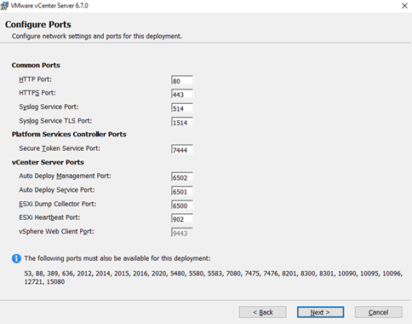Image resolution: width=412 pixels, height=324 pixels.
Task: Click the ESXi Heartbeat Port label
Action: (49, 217)
